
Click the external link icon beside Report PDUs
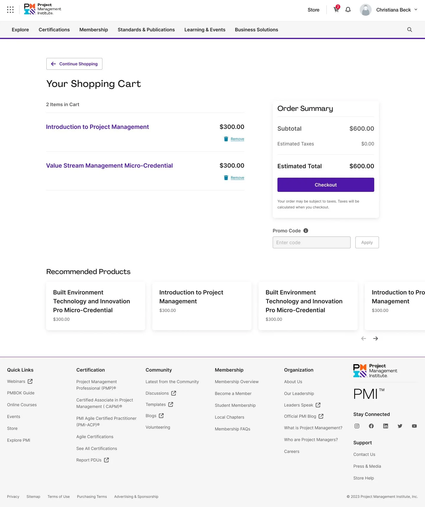click(x=107, y=460)
